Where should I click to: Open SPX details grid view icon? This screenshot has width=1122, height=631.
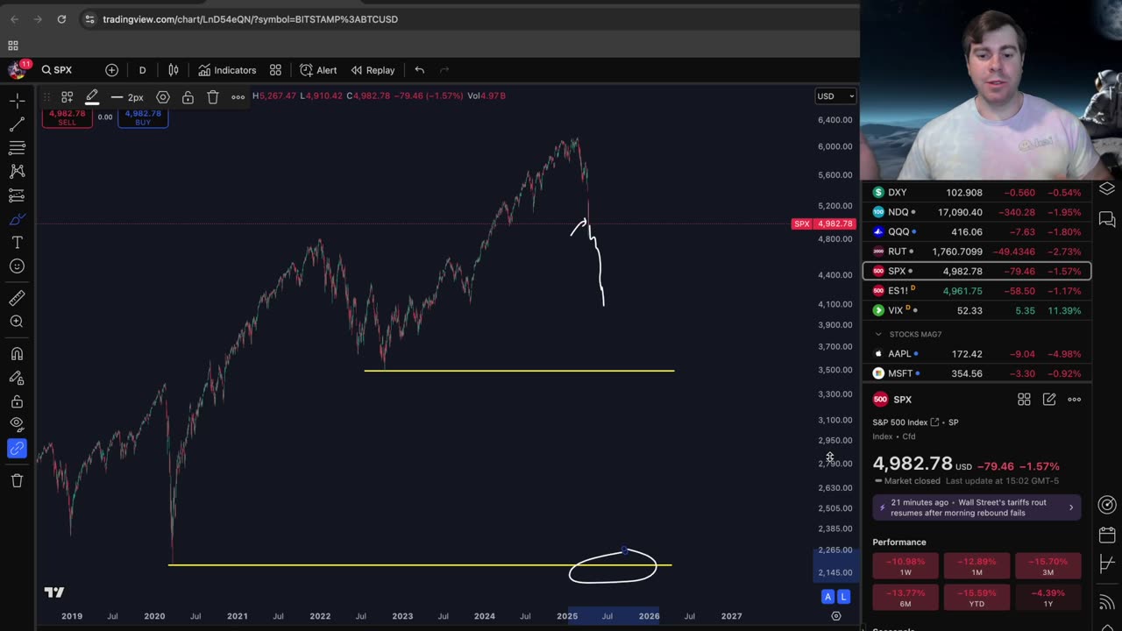pos(1024,400)
